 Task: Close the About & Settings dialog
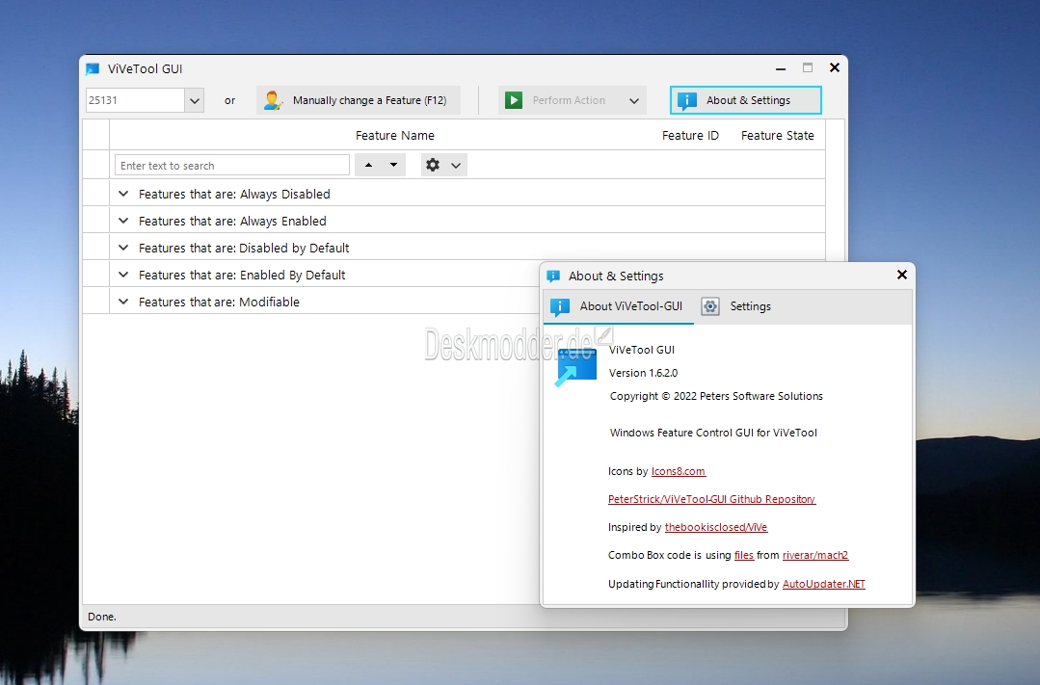(x=901, y=275)
